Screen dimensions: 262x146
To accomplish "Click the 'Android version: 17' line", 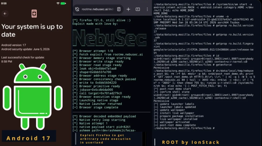I will pyautogui.click(x=13, y=45).
